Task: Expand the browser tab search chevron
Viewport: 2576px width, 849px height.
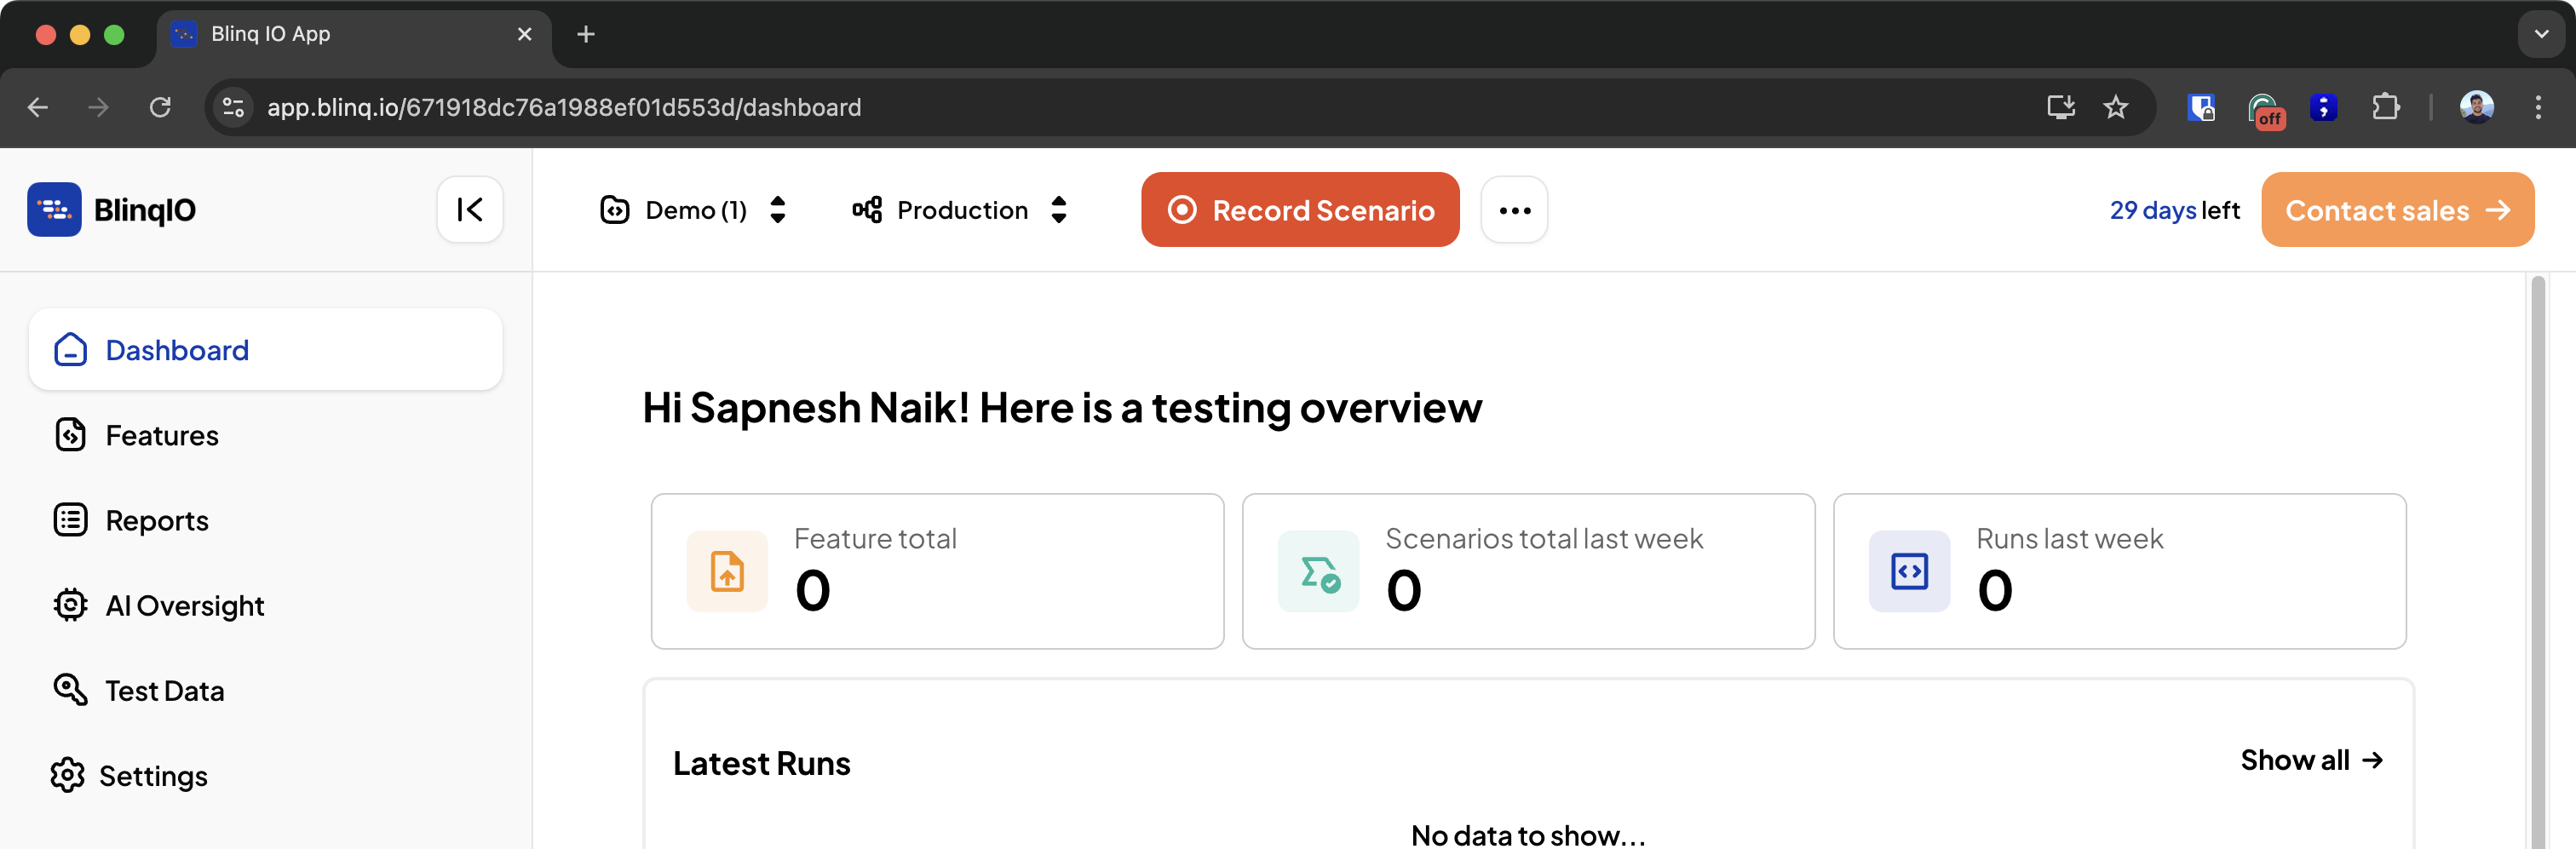Action: (2541, 34)
